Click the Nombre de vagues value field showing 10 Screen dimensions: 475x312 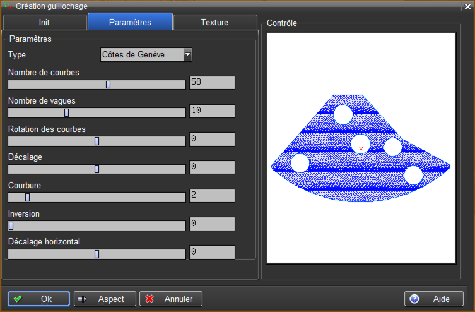212,111
